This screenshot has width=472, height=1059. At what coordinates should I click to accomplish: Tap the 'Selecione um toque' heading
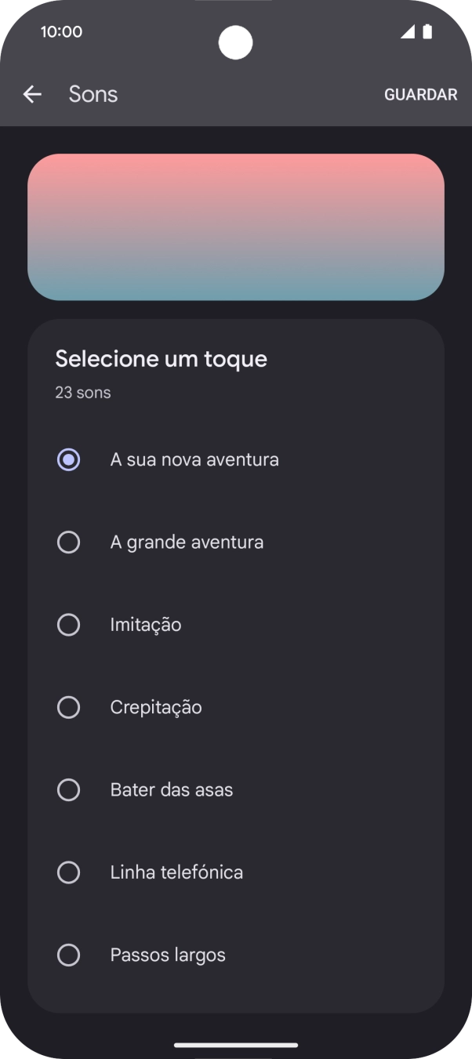(161, 359)
